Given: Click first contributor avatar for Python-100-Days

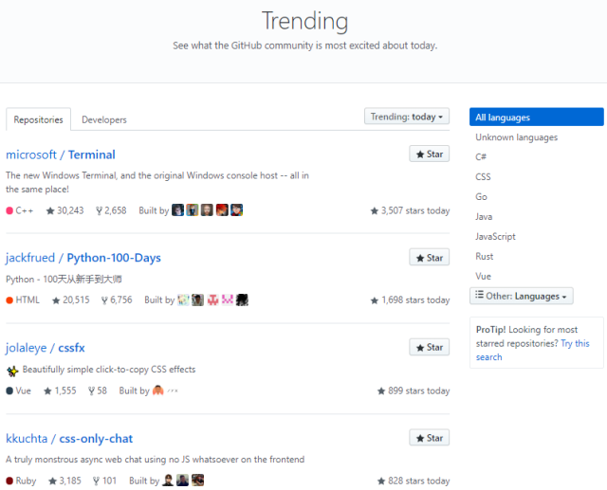Looking at the screenshot, I should (x=183, y=299).
